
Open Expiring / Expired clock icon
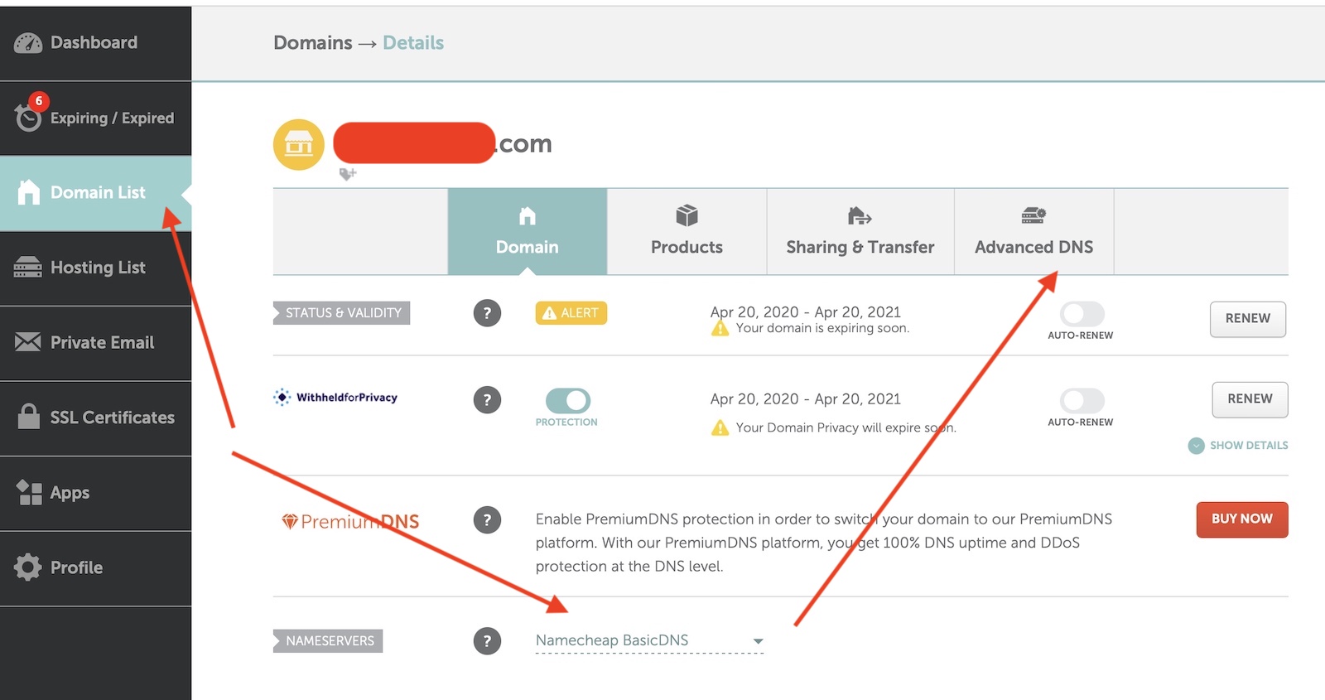click(28, 118)
